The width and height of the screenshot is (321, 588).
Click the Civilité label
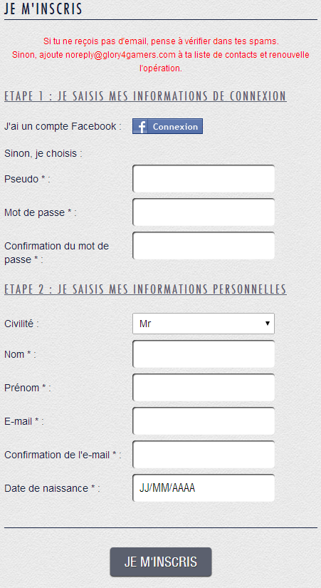(21, 324)
